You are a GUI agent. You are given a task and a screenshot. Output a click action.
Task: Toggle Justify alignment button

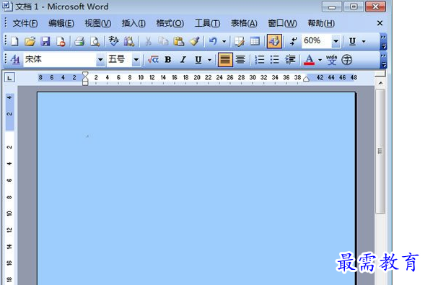click(x=225, y=60)
